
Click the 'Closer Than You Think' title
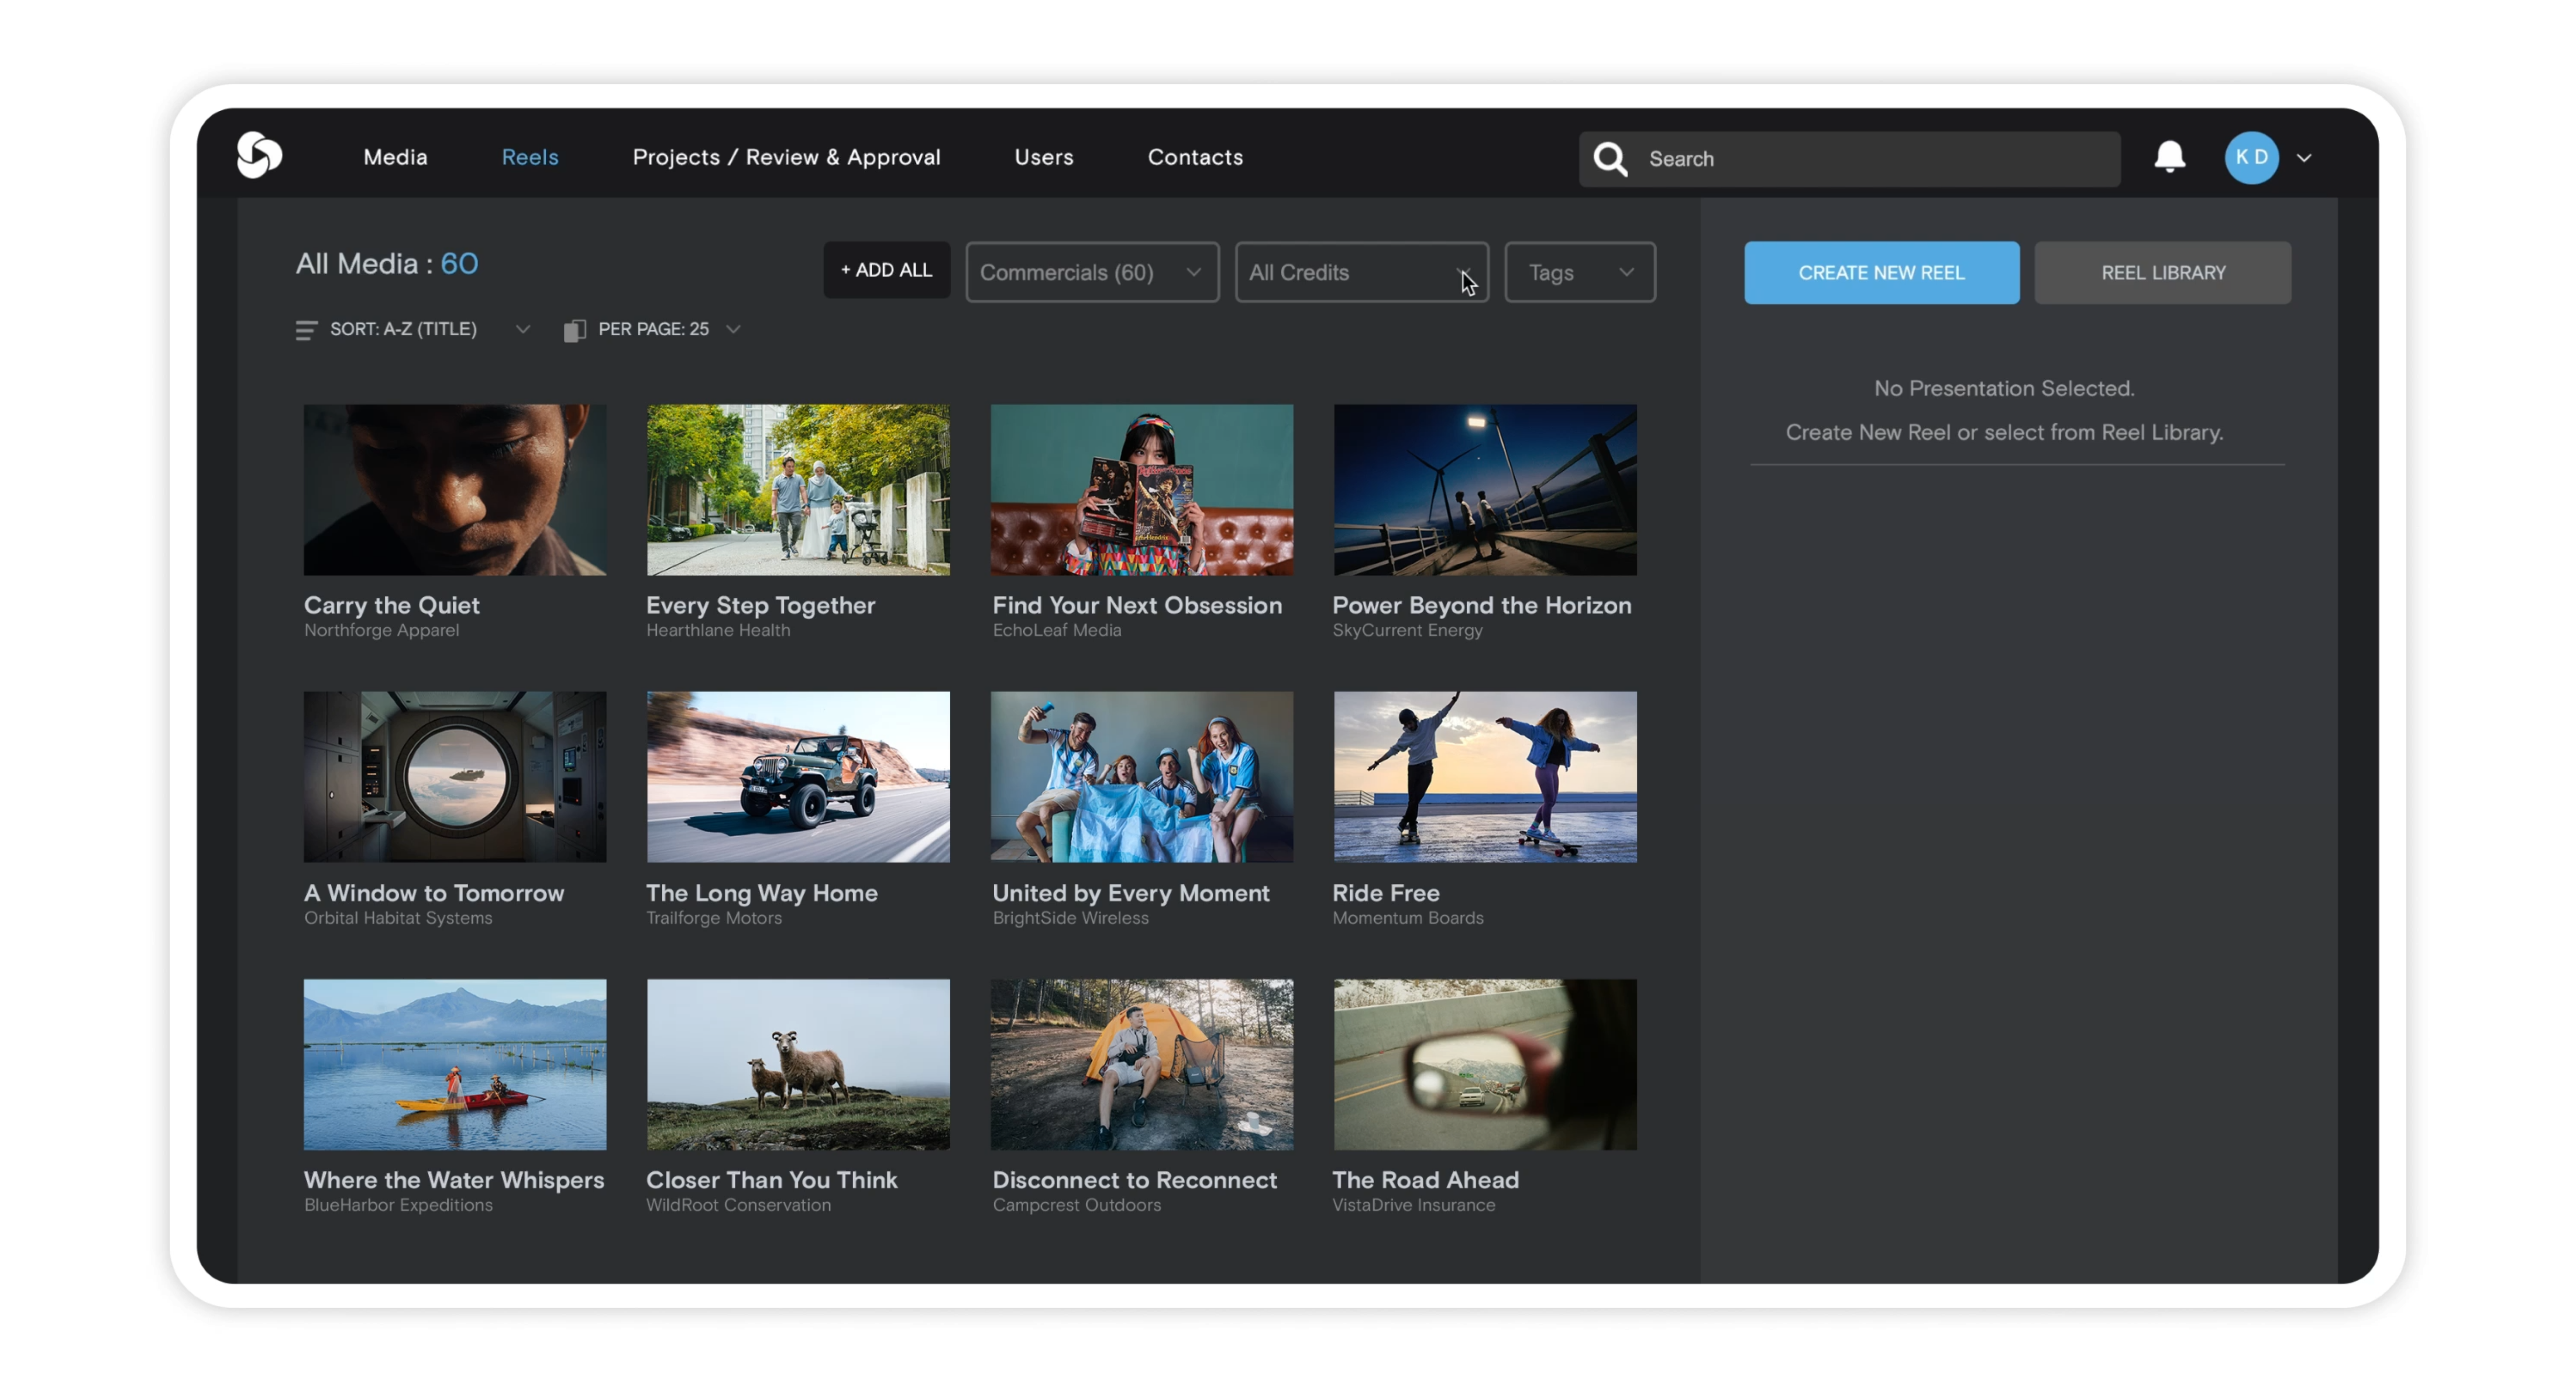point(772,1180)
